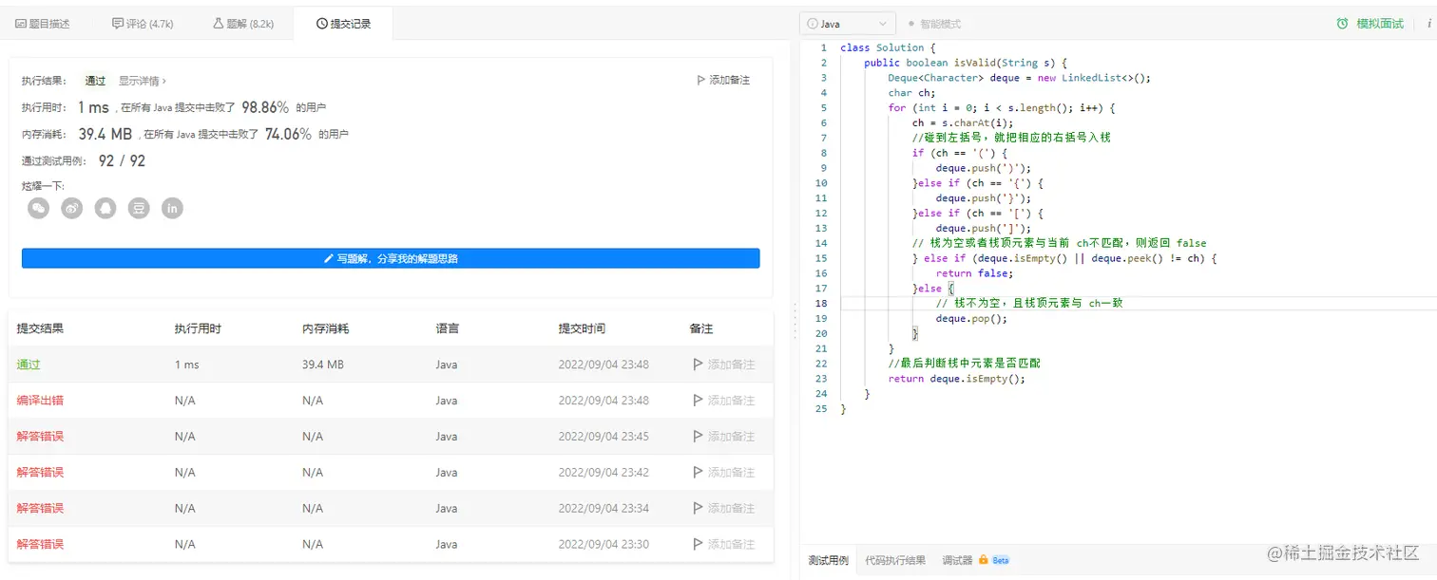Share result via QQ icon
1437x580 pixels.
(105, 208)
